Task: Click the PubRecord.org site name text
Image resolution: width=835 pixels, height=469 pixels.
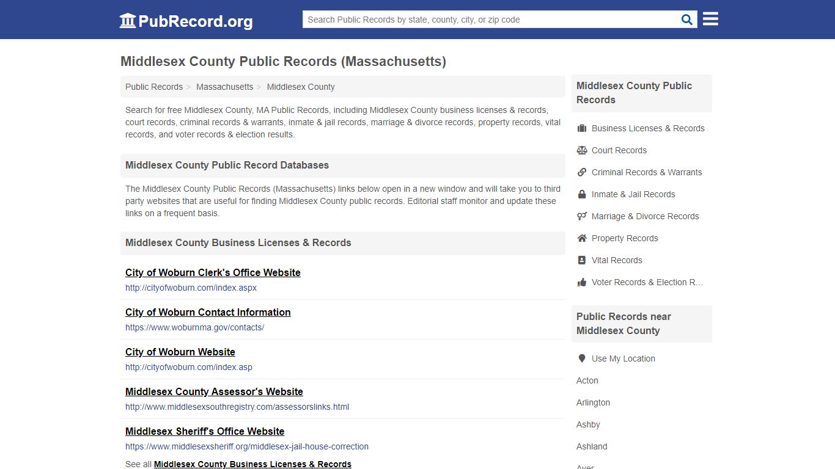Action: click(x=196, y=21)
